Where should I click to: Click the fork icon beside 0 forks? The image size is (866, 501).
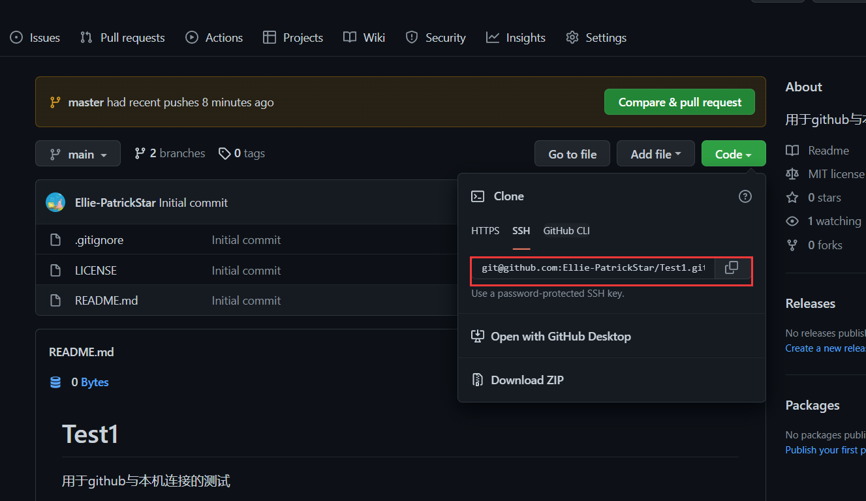[x=792, y=245]
